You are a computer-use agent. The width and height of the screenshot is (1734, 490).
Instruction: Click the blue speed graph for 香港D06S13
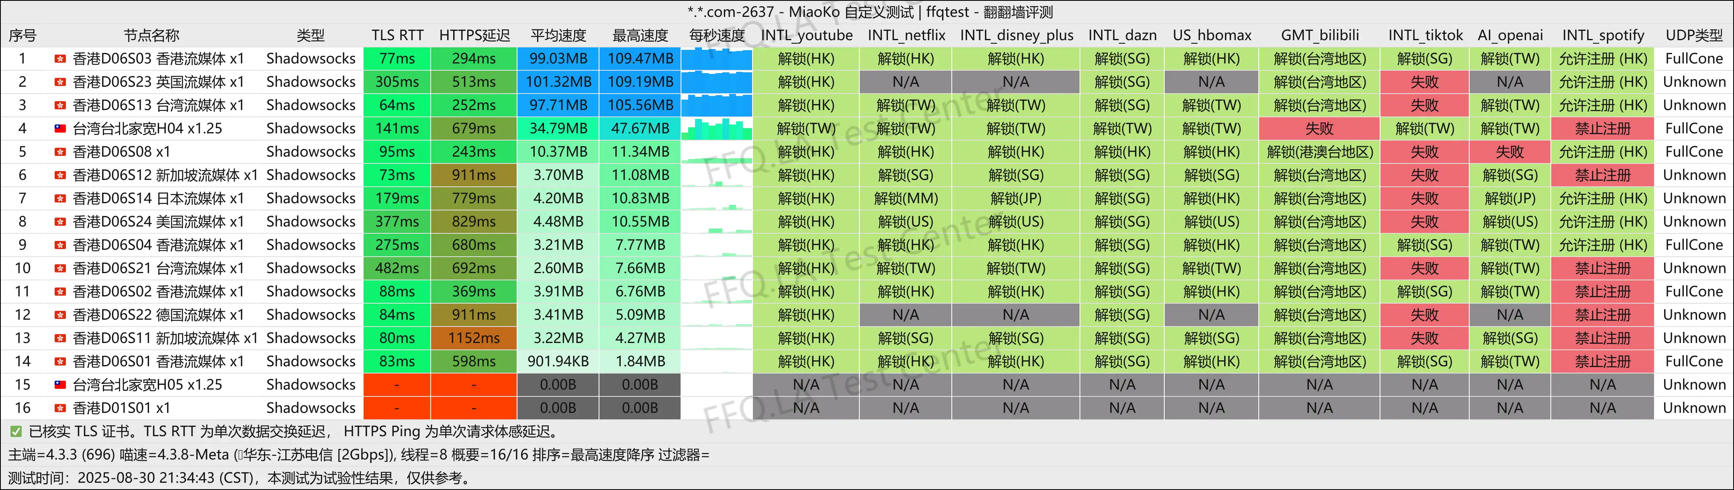717,106
